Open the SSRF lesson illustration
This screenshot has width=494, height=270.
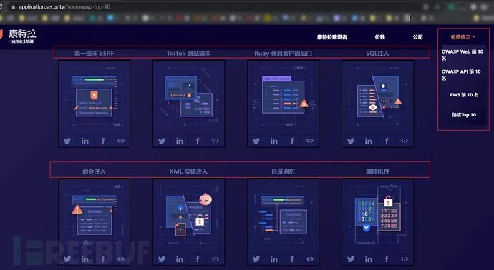coord(94,98)
